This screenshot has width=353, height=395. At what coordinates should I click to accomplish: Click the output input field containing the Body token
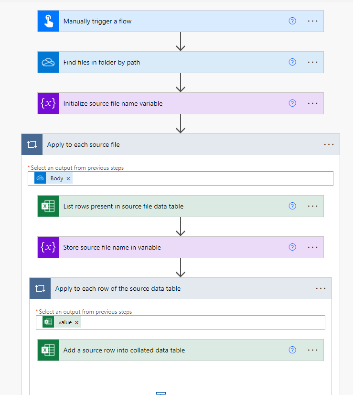(x=201, y=178)
